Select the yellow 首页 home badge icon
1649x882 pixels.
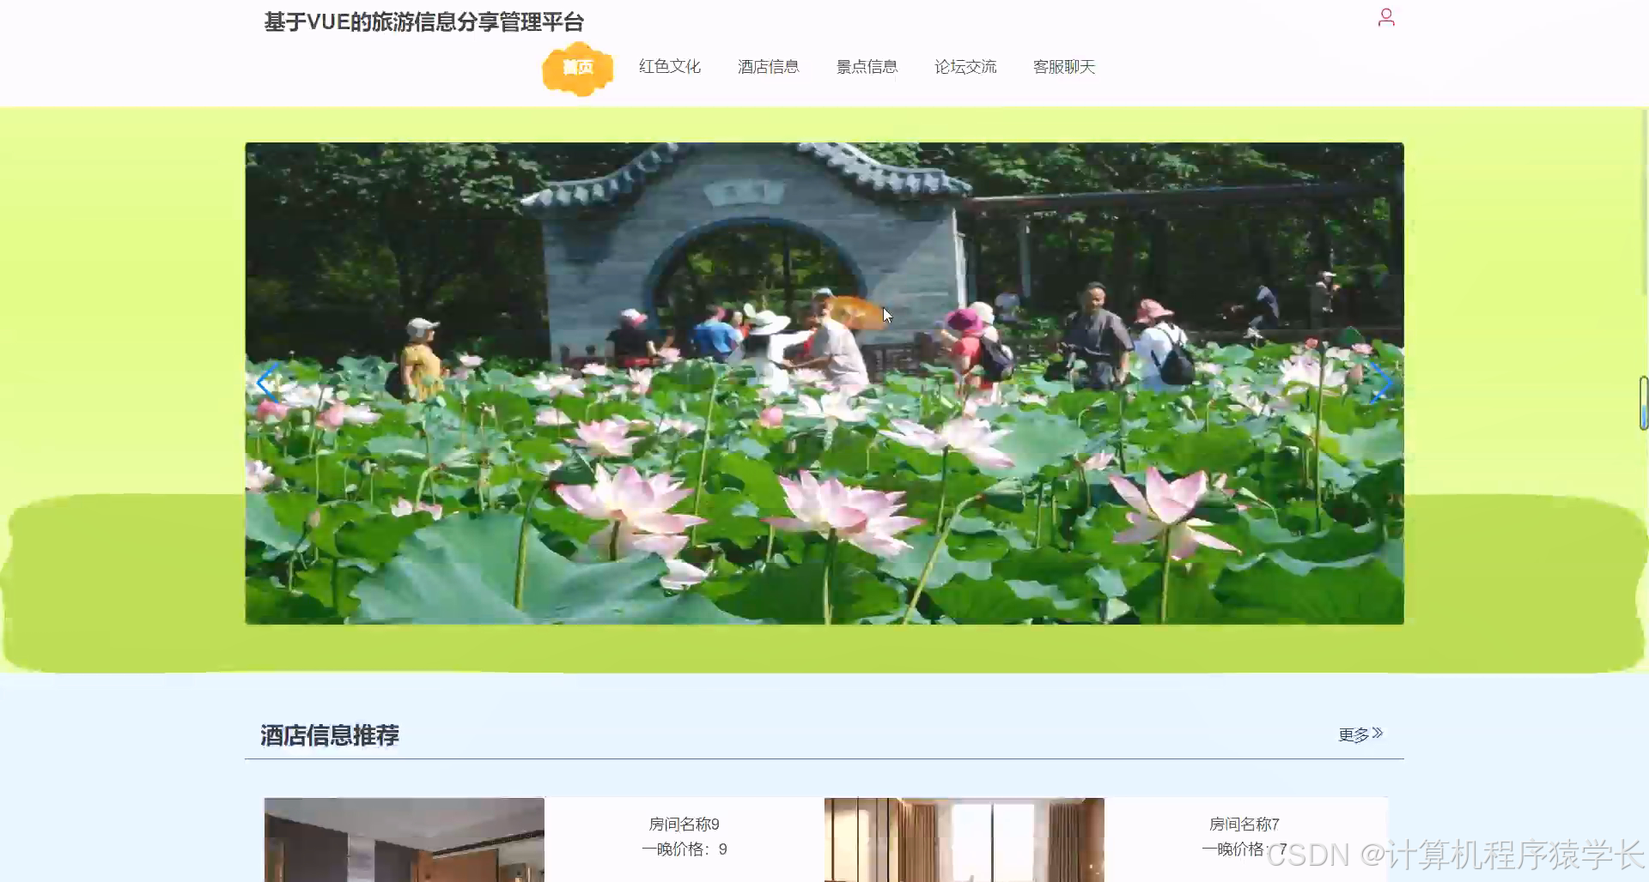[577, 68]
